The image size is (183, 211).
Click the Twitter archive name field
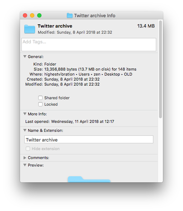pos(89,139)
